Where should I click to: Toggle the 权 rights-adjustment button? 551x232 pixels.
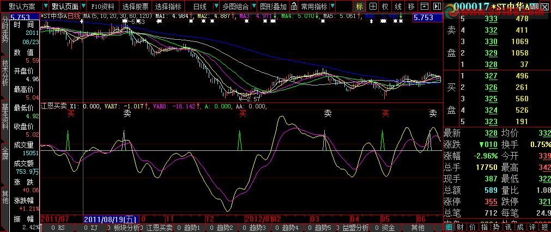[385, 7]
